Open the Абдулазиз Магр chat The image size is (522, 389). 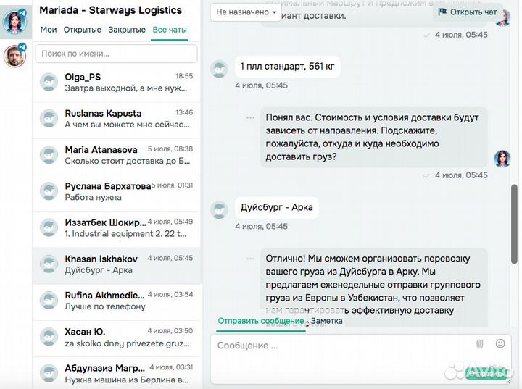117,373
